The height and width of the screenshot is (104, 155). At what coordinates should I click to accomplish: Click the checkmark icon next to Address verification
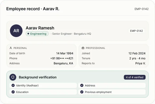point(82,85)
